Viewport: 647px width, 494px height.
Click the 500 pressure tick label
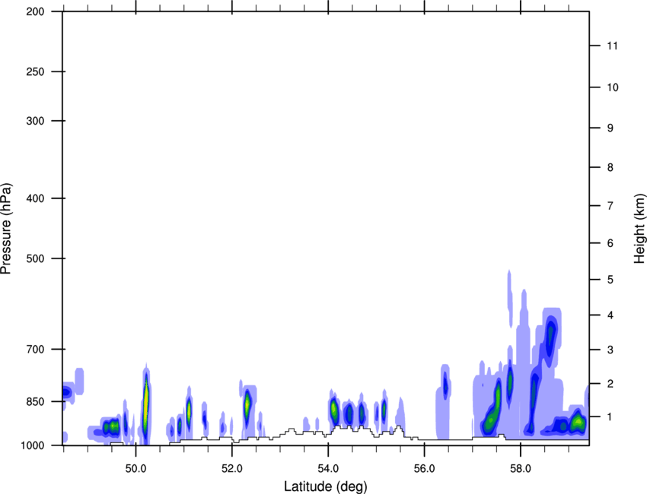coord(35,258)
